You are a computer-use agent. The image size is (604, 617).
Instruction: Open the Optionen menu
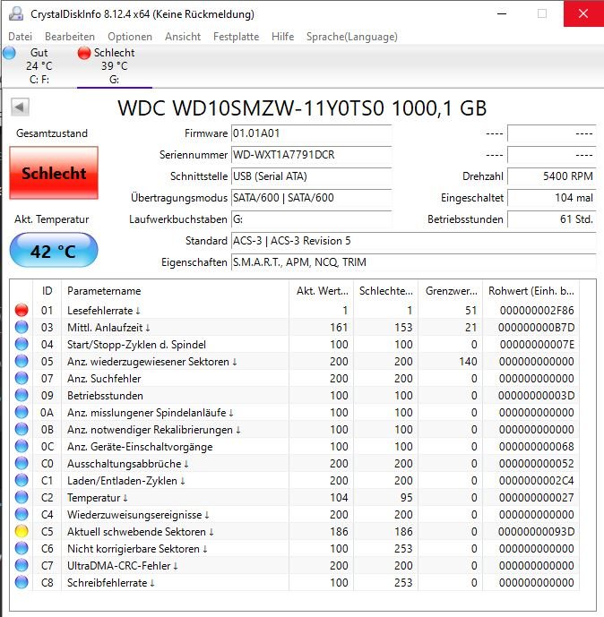[x=130, y=37]
